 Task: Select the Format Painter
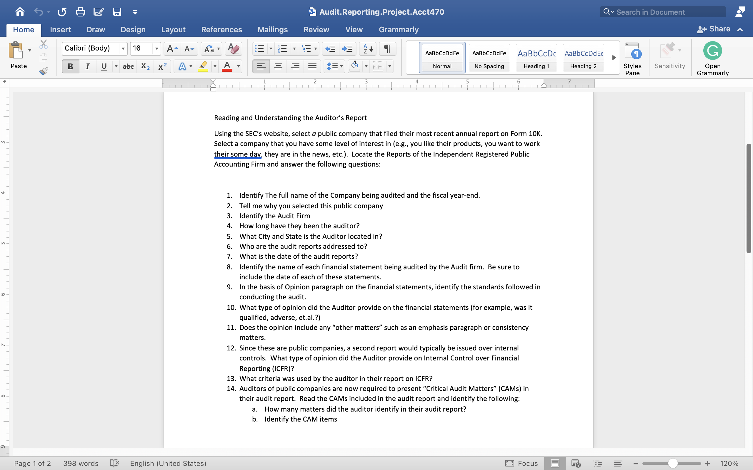coord(43,71)
